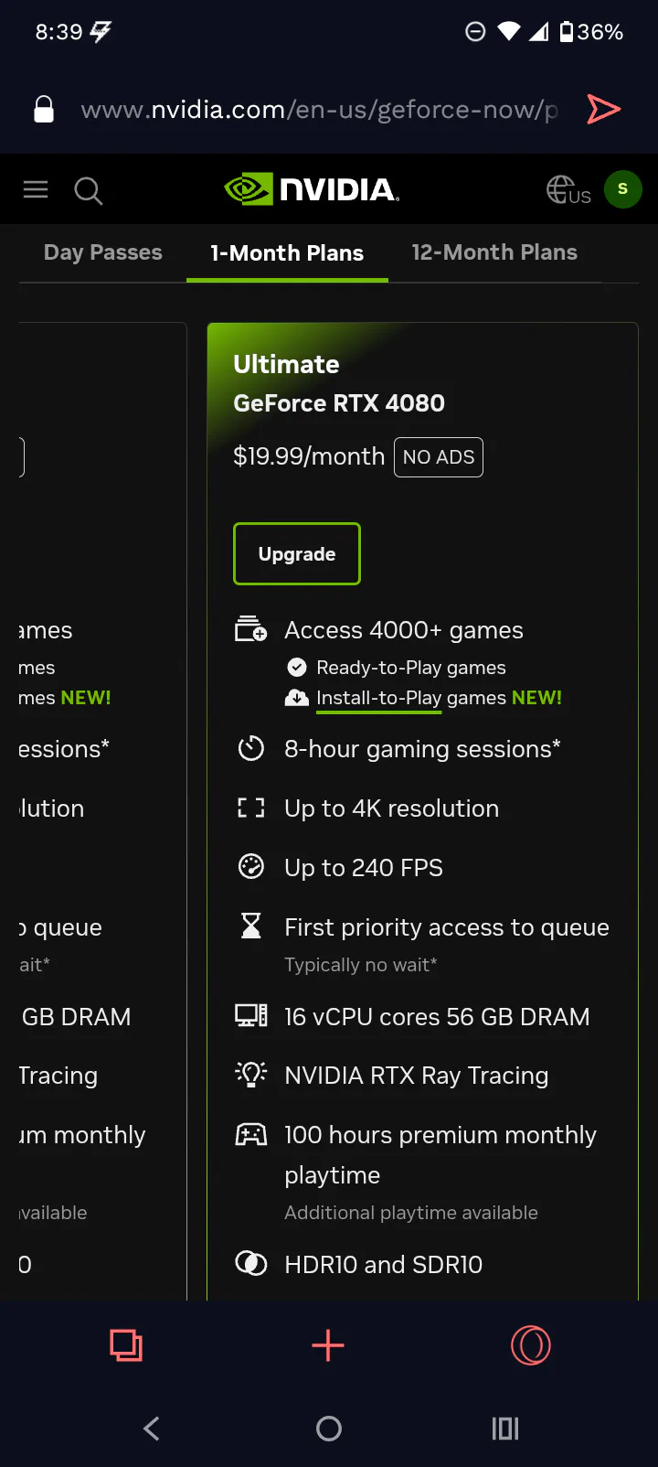Open the US region globe selector

[x=568, y=190]
